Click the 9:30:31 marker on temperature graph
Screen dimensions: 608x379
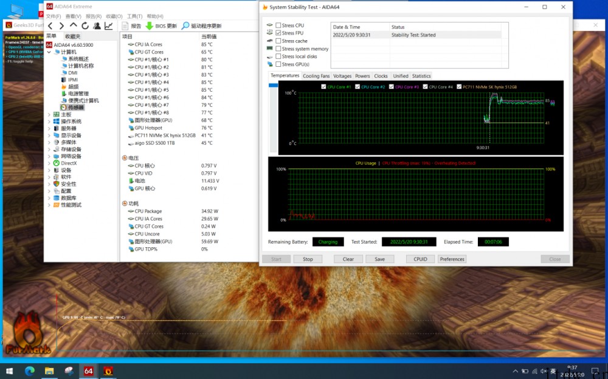click(483, 148)
